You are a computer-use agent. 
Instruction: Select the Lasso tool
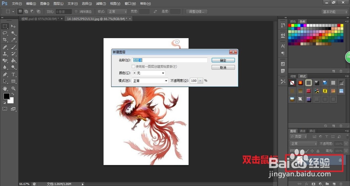pyautogui.click(x=5, y=33)
